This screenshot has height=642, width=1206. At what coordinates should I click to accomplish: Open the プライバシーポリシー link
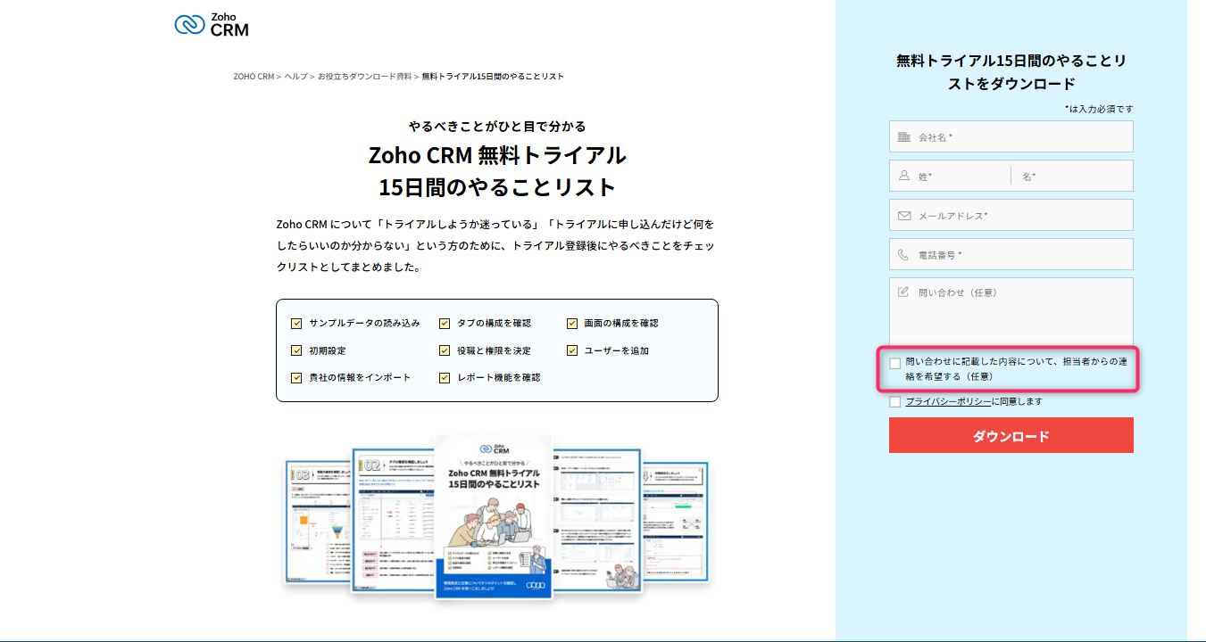tap(948, 402)
